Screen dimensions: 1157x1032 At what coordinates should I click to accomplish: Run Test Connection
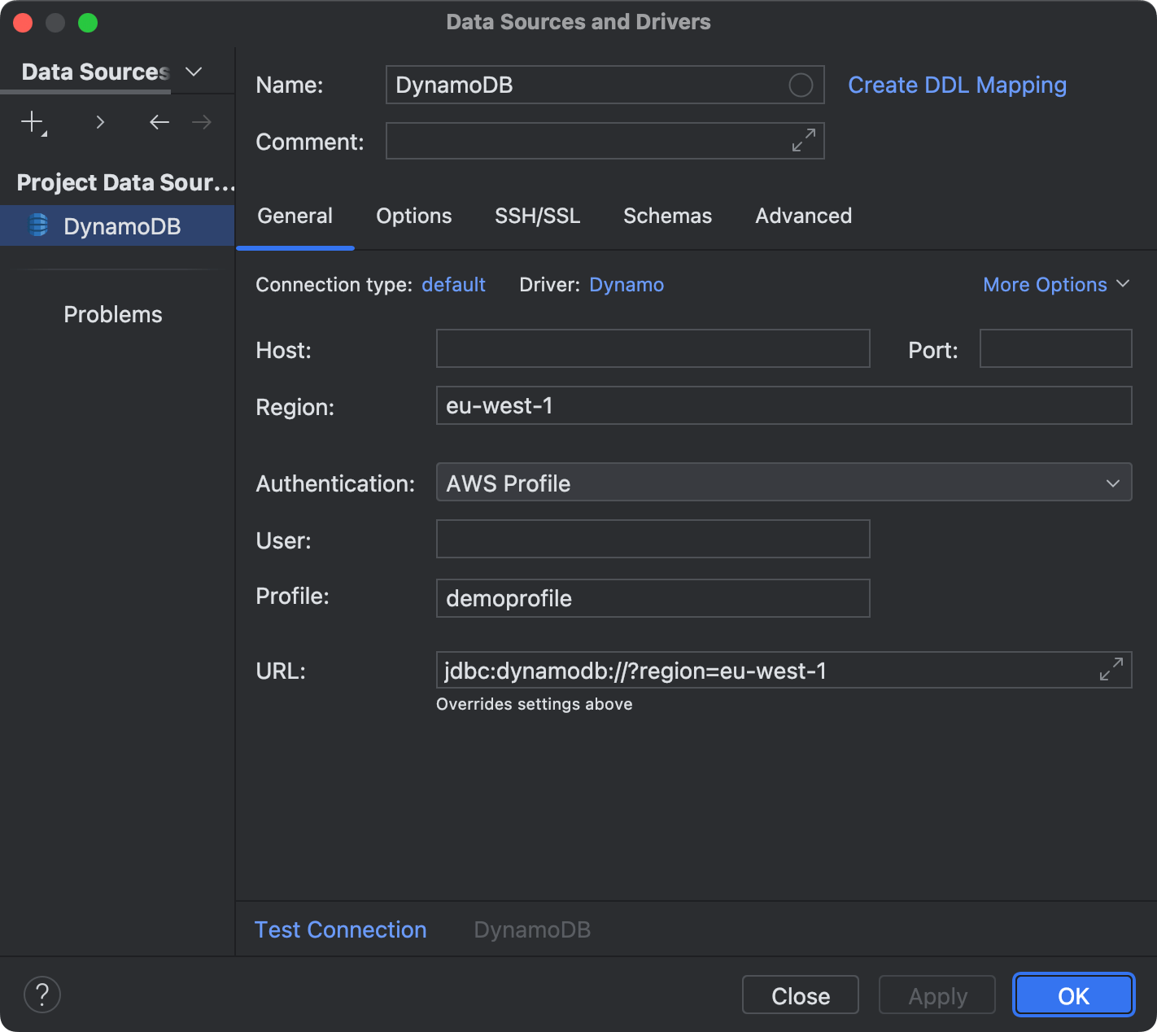pyautogui.click(x=340, y=929)
